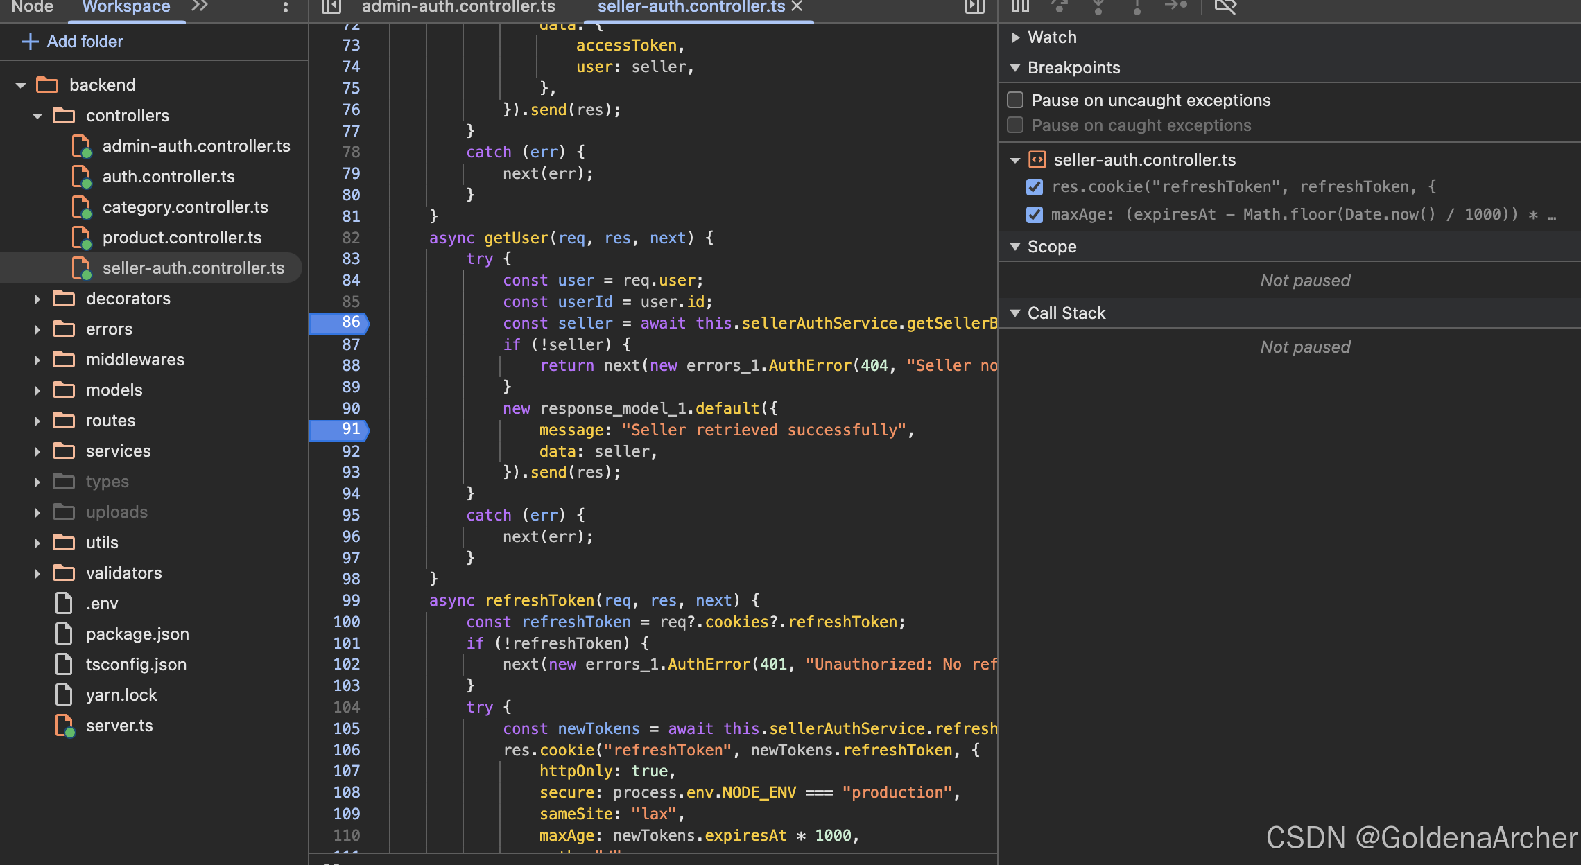Click deactivate breakpoints icon
1581x865 pixels.
click(1225, 6)
